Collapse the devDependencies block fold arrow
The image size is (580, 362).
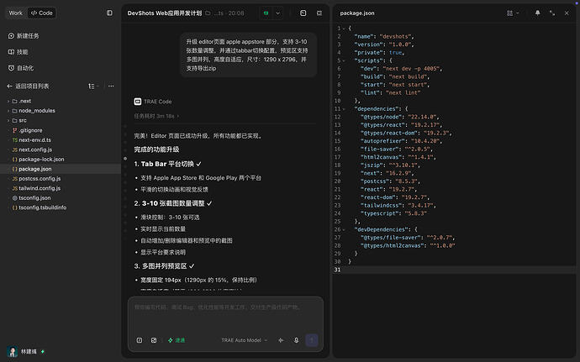(344, 229)
